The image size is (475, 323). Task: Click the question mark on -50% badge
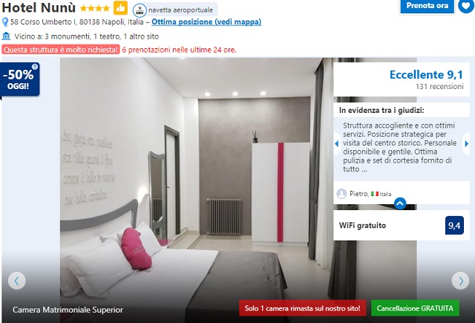pyautogui.click(x=35, y=66)
